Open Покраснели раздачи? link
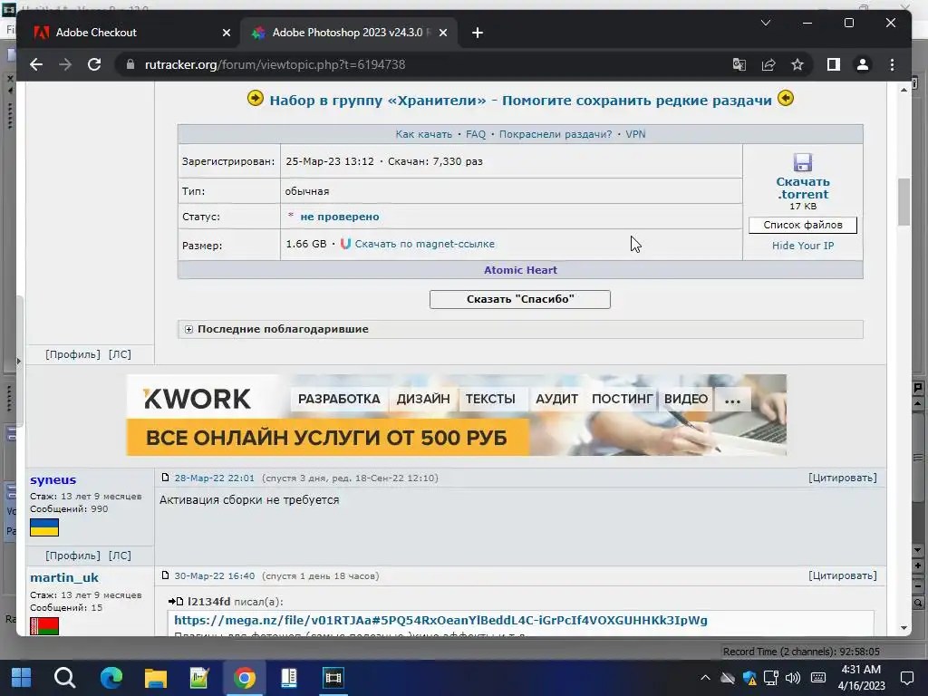The width and height of the screenshot is (928, 696). point(556,134)
